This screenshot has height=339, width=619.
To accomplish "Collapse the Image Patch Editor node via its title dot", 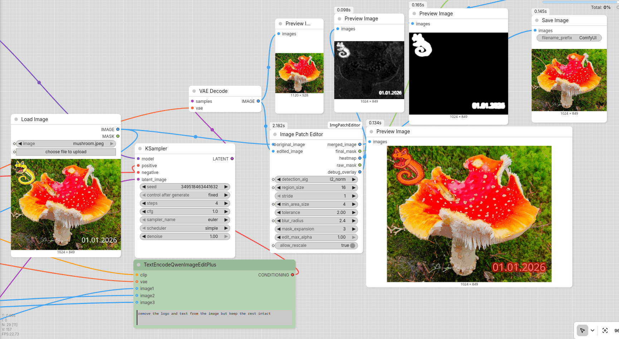I will (x=275, y=134).
